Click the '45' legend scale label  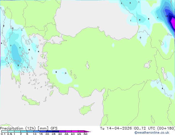[x=79, y=134]
